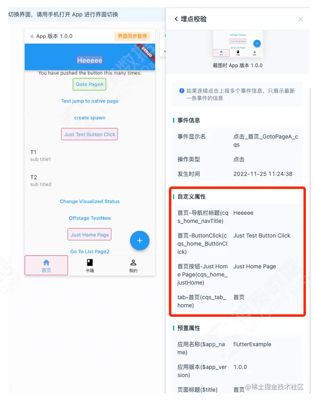The height and width of the screenshot is (401, 314).
Task: Click Just Test Button Click
Action: 89,134
